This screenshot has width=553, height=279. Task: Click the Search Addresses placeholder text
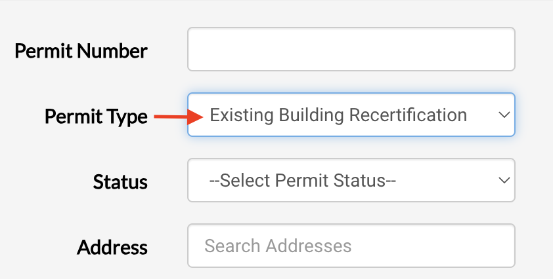[x=278, y=246]
